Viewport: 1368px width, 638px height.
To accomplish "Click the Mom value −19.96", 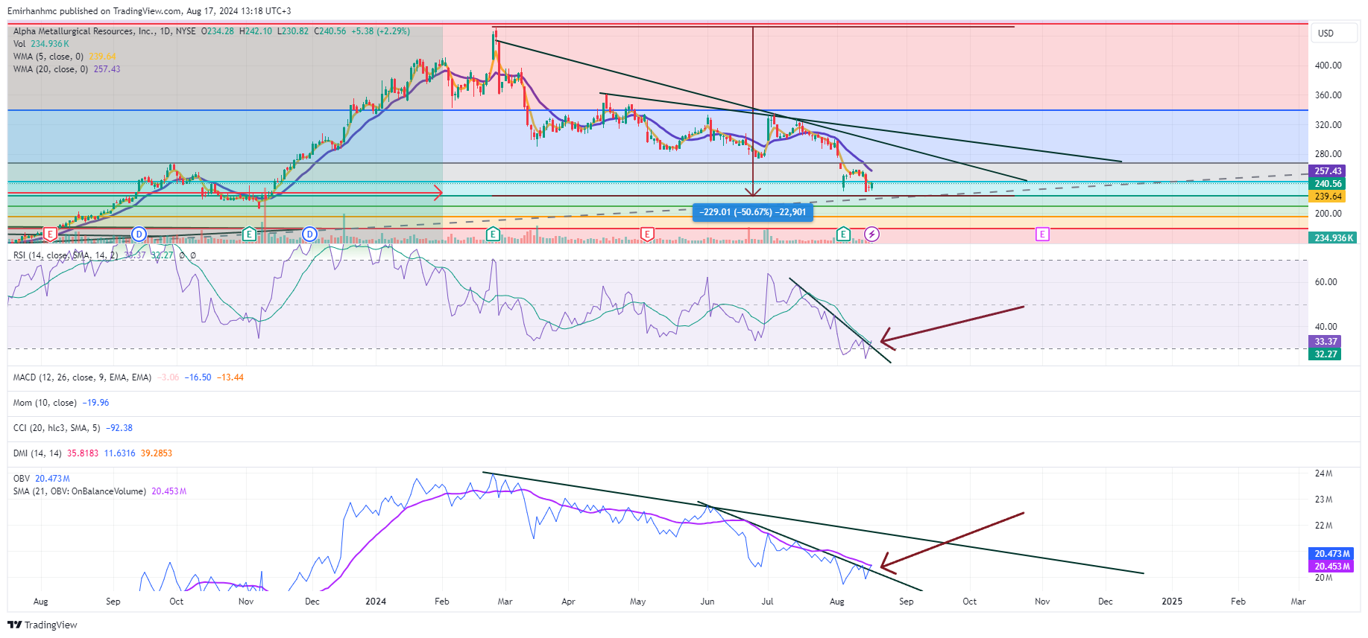I will point(95,403).
